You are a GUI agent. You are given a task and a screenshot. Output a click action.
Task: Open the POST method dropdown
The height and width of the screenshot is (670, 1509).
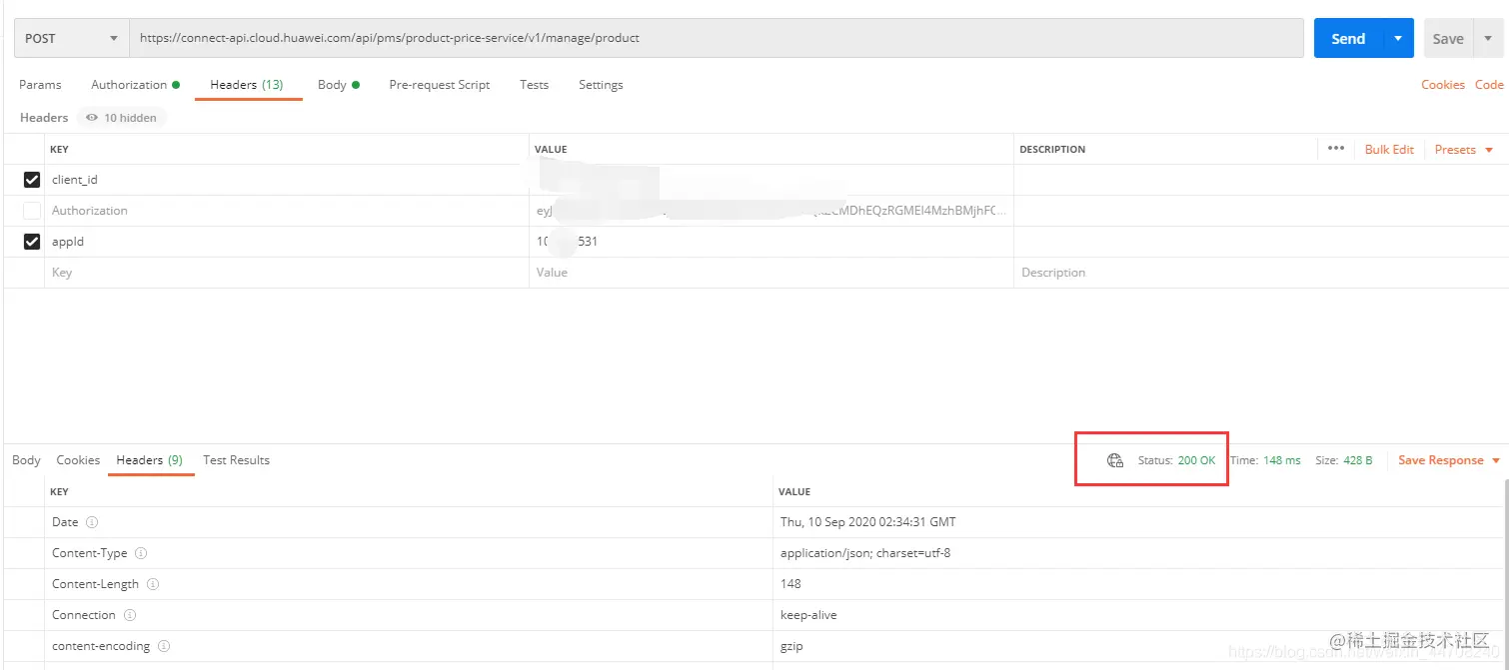pos(71,38)
